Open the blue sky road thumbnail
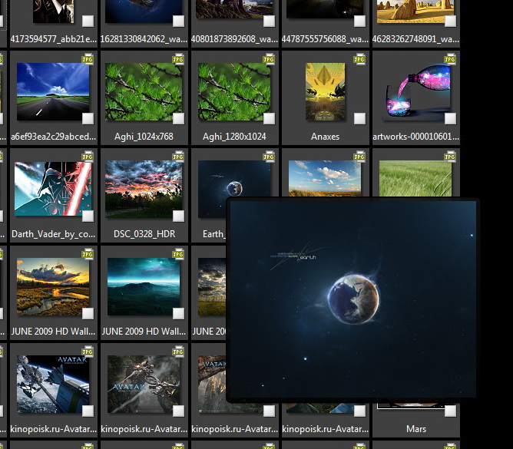 (x=53, y=91)
